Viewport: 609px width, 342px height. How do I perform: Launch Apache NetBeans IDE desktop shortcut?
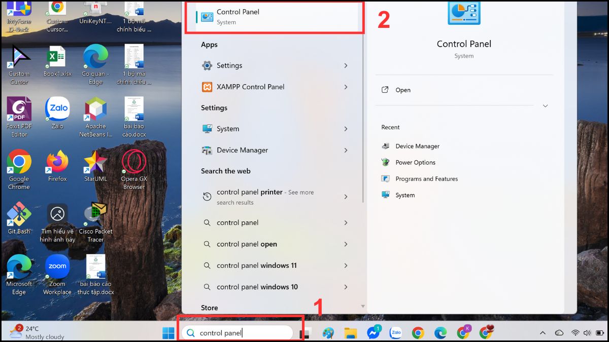95,117
